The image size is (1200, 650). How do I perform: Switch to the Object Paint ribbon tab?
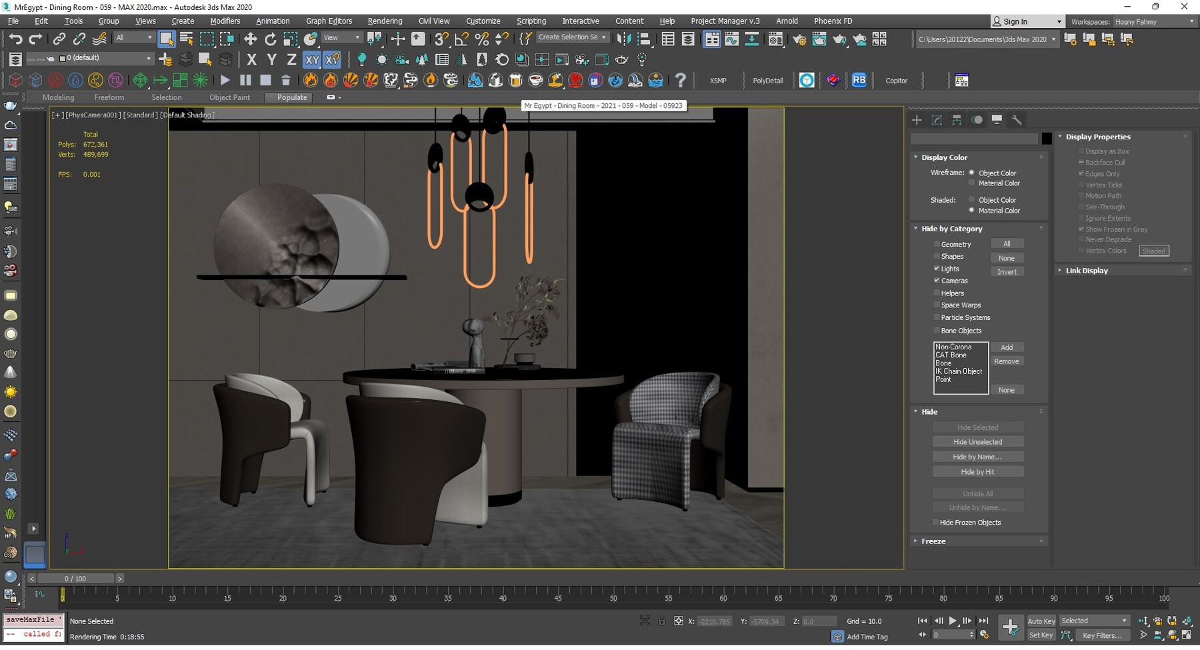pyautogui.click(x=229, y=97)
